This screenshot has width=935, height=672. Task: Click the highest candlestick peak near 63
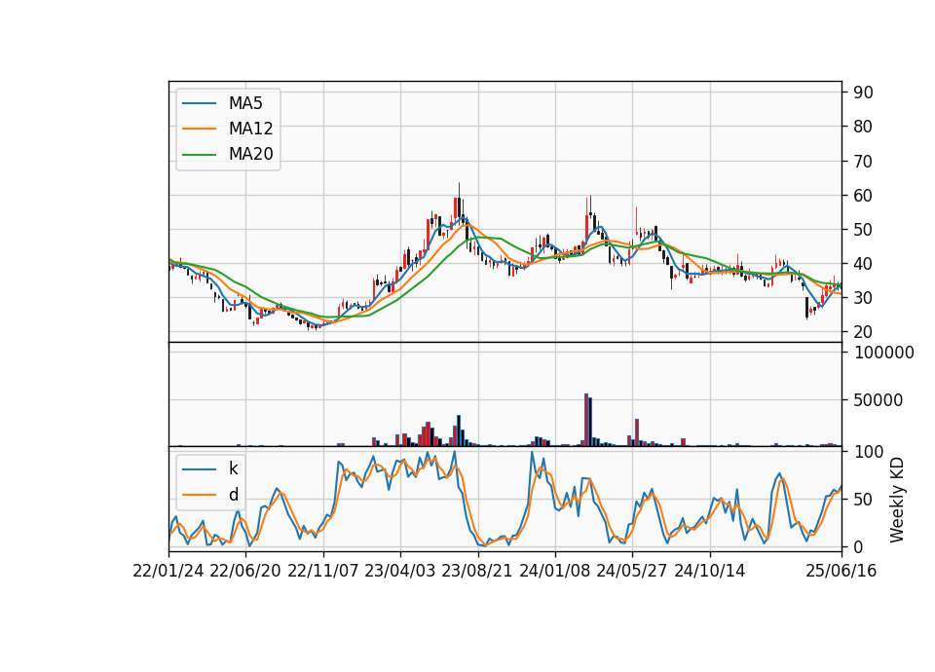coord(459,203)
